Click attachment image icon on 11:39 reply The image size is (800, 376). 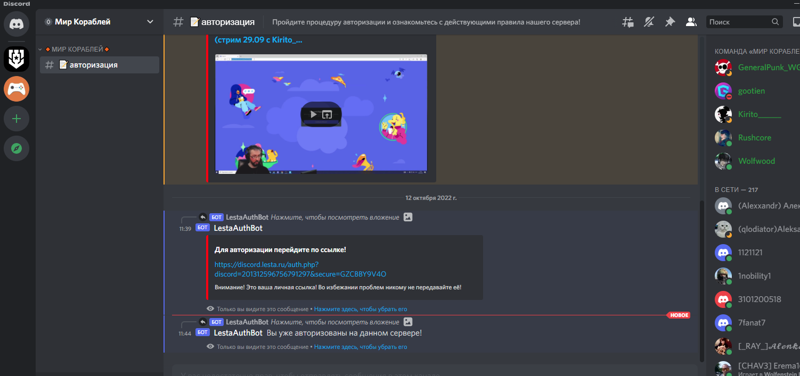coord(408,217)
